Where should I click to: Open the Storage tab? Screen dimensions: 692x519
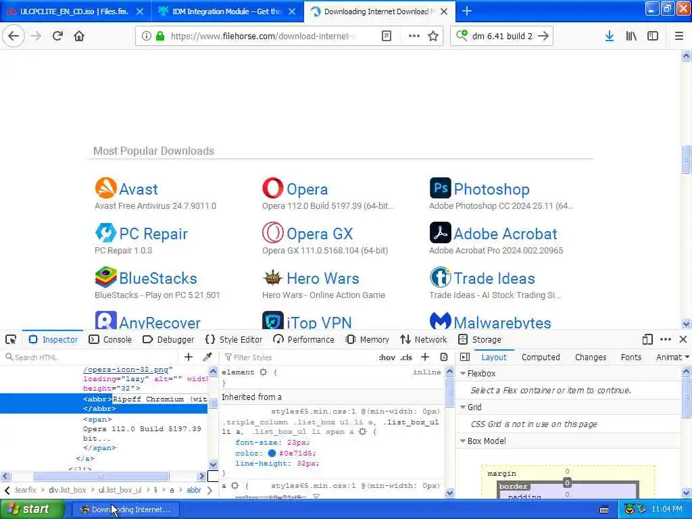tap(480, 339)
